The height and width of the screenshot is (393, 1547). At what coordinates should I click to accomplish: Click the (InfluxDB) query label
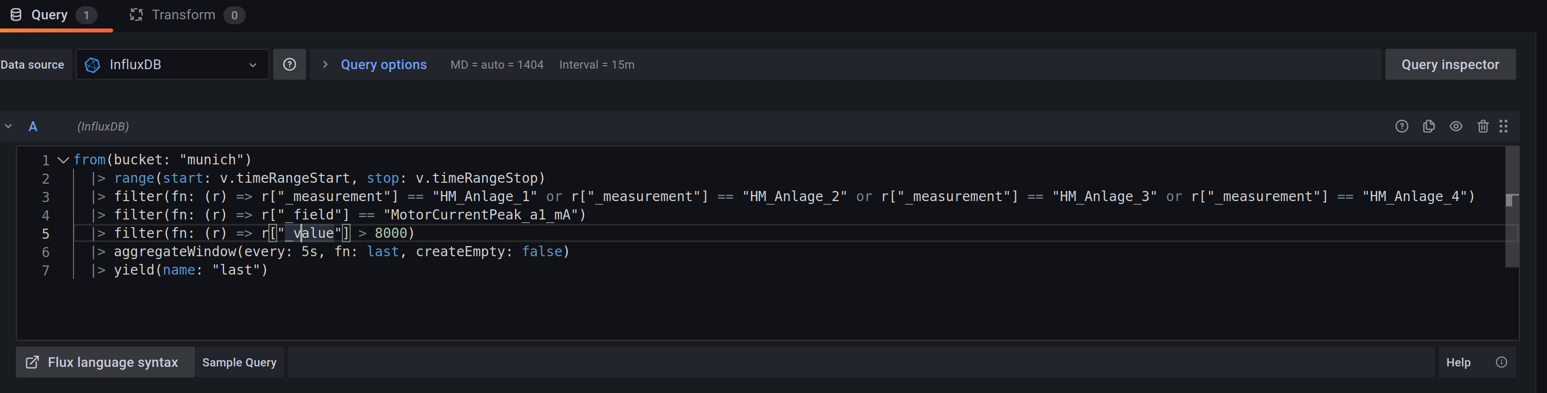coord(103,127)
